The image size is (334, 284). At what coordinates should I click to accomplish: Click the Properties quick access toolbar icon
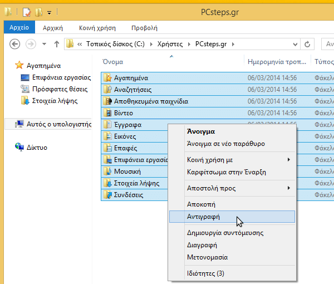[27, 12]
